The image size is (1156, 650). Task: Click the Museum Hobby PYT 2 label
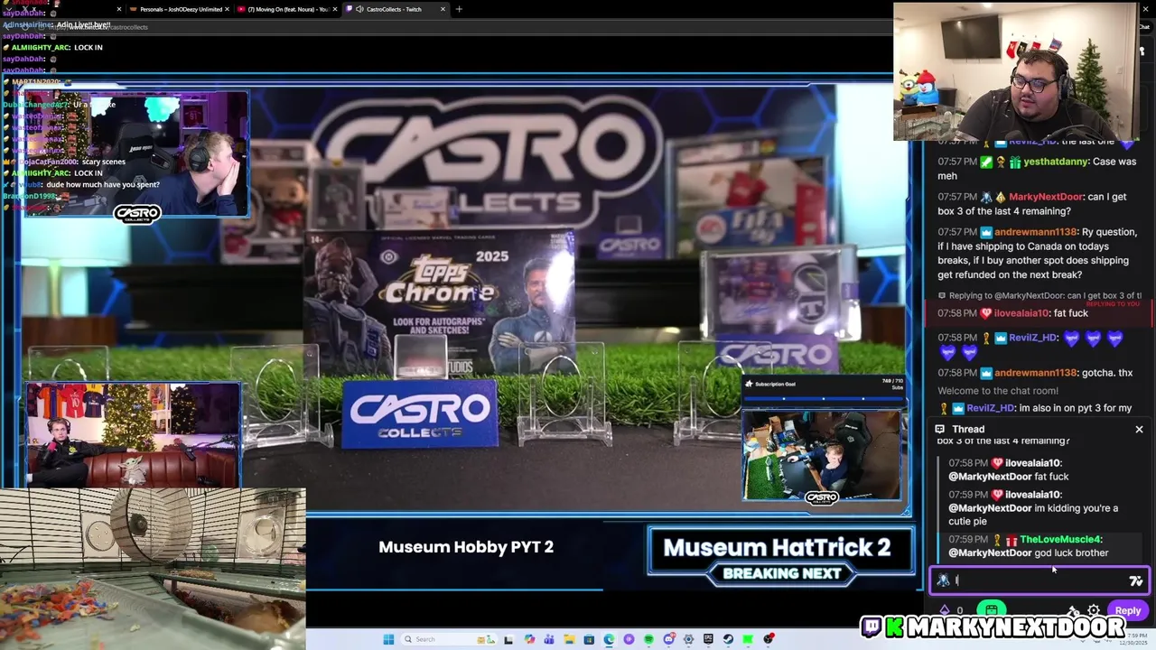tap(466, 547)
